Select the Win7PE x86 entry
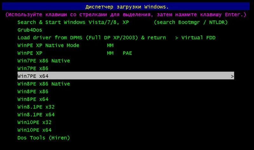This screenshot has width=254, height=150. (x=33, y=68)
